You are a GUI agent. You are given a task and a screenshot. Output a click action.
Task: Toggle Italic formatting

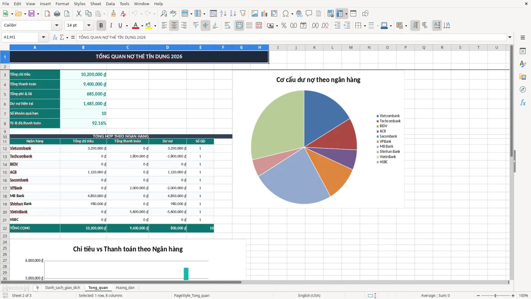pos(111,26)
